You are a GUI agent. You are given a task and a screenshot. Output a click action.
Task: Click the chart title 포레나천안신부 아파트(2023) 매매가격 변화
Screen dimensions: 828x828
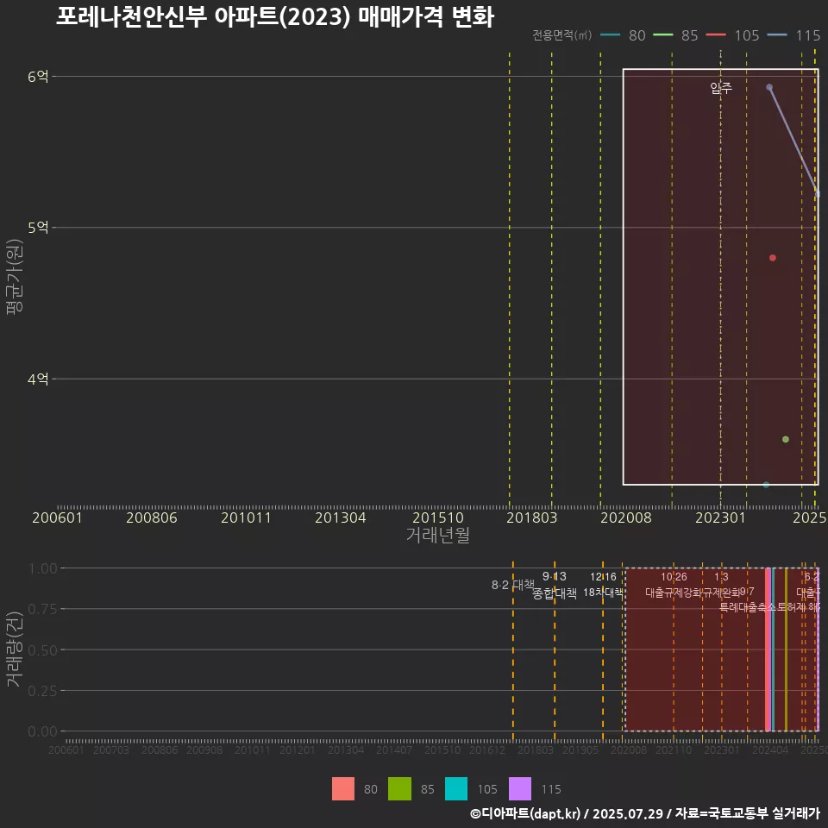tap(275, 17)
